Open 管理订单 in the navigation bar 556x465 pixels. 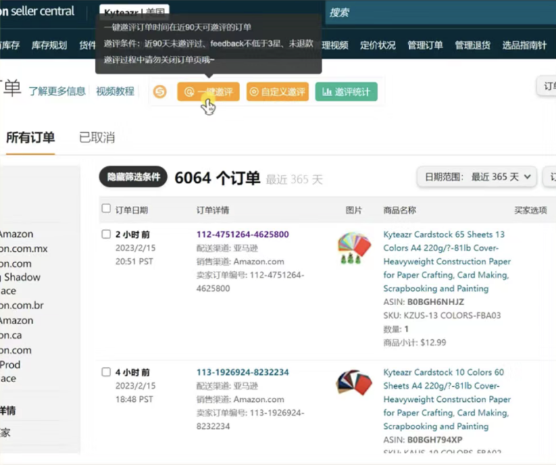425,45
